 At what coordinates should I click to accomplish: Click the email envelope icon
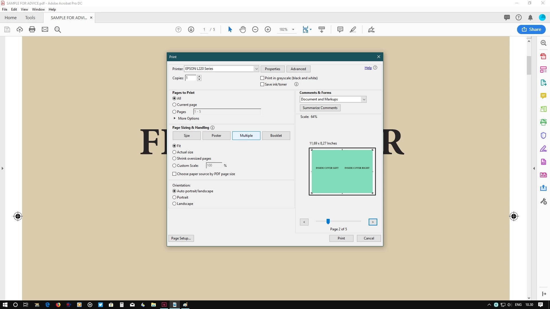pos(45,29)
